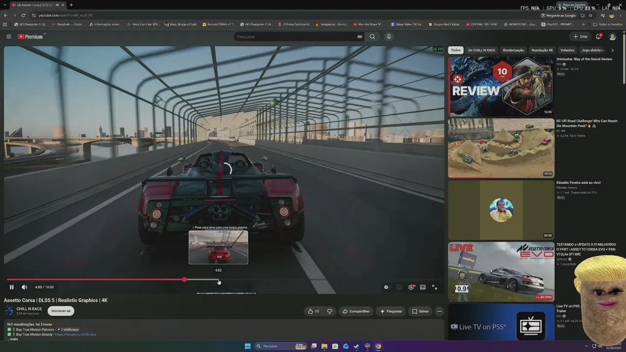Like the video with 15 likes

[313, 311]
